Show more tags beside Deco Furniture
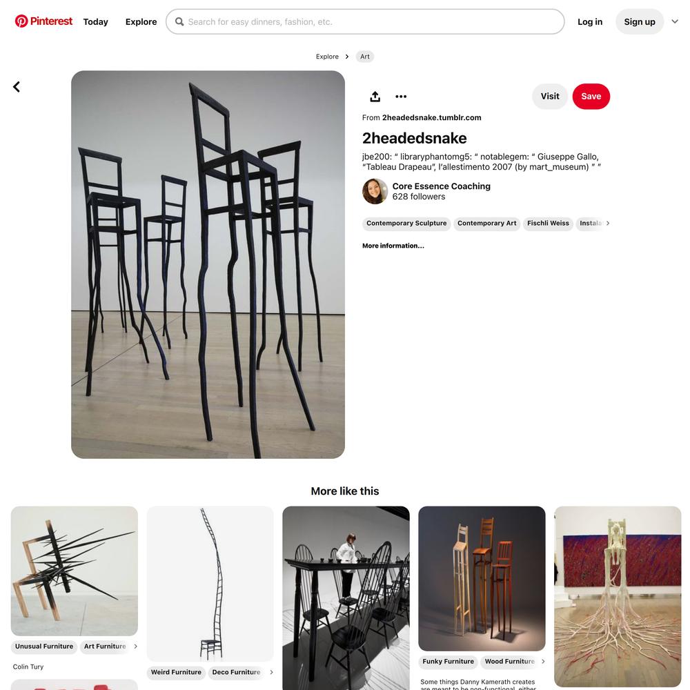The width and height of the screenshot is (690, 690). [271, 672]
